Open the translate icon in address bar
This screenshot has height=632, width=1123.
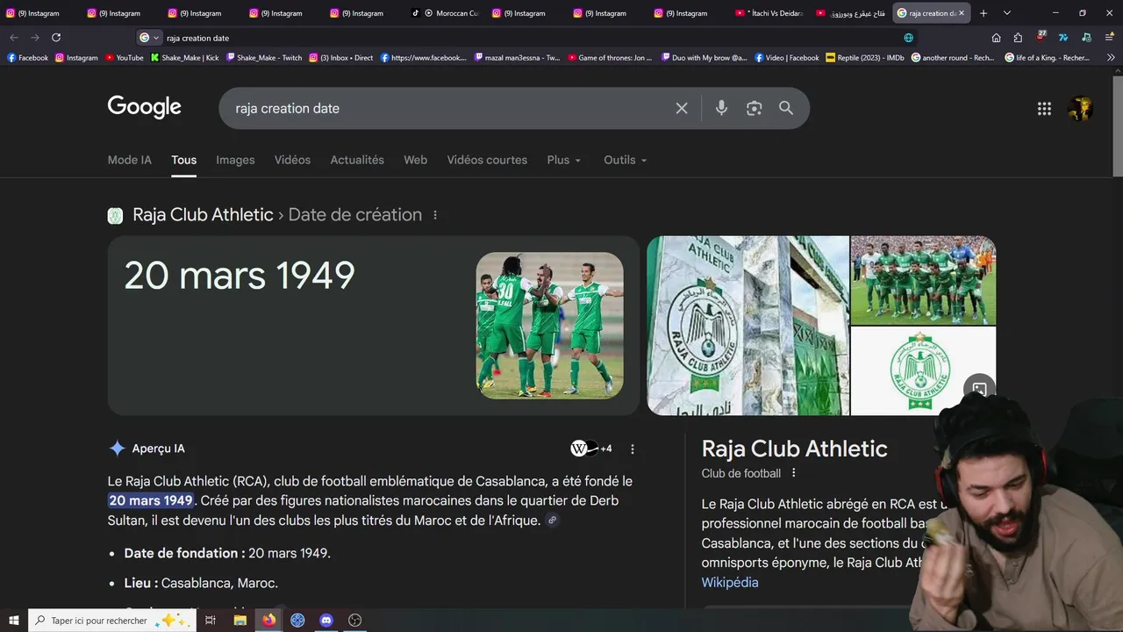[x=908, y=38]
